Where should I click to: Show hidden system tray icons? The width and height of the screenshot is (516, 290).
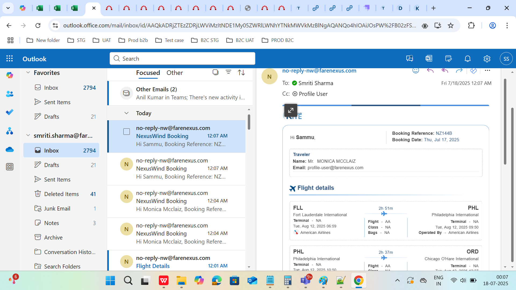[x=397, y=281]
